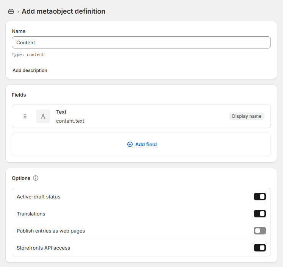Click the 'Storefronts API access' label

click(x=43, y=248)
